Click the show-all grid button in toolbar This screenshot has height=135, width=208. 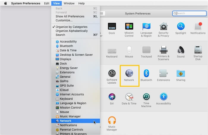point(102,13)
